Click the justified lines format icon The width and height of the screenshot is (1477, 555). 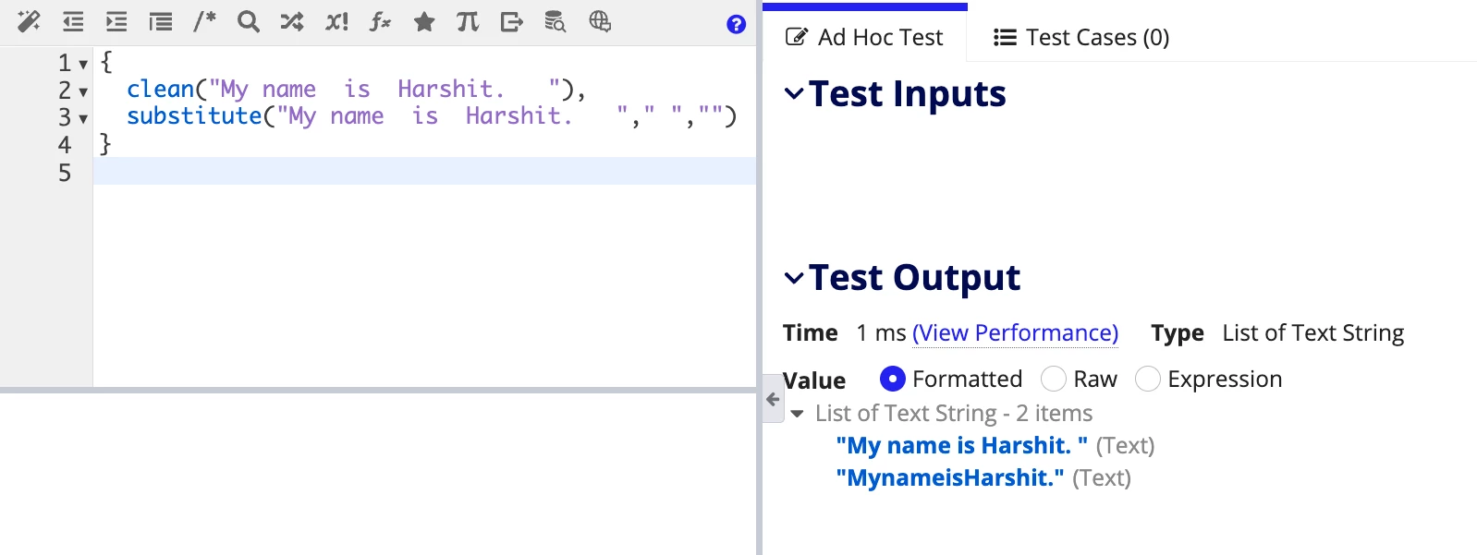click(x=161, y=21)
